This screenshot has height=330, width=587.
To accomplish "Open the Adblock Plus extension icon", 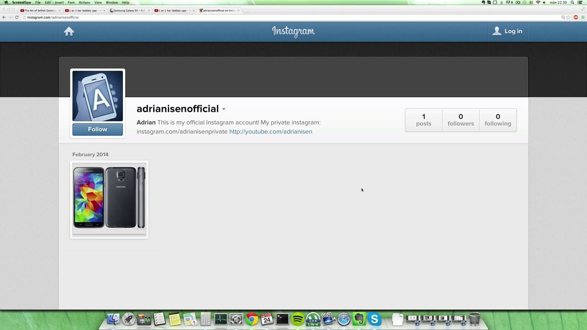I will pos(576,17).
